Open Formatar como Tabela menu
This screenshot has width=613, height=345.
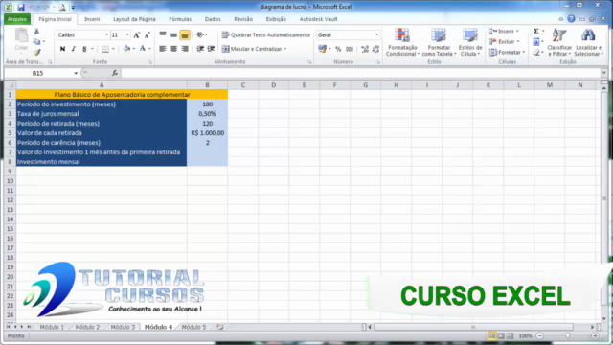pos(439,42)
